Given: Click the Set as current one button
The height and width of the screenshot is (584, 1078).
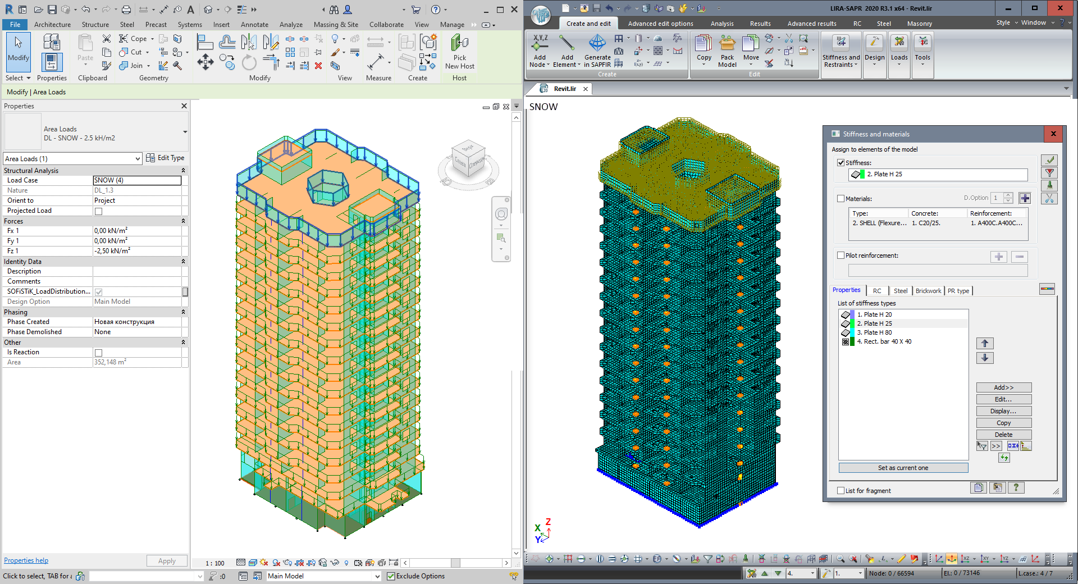Looking at the screenshot, I should [903, 468].
